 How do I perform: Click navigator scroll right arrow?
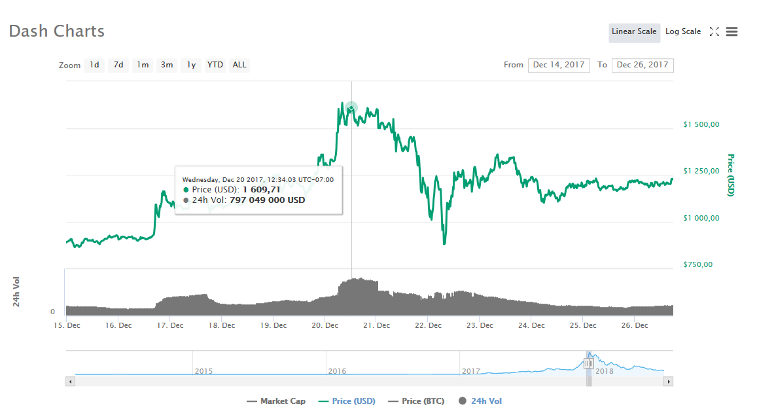669,382
